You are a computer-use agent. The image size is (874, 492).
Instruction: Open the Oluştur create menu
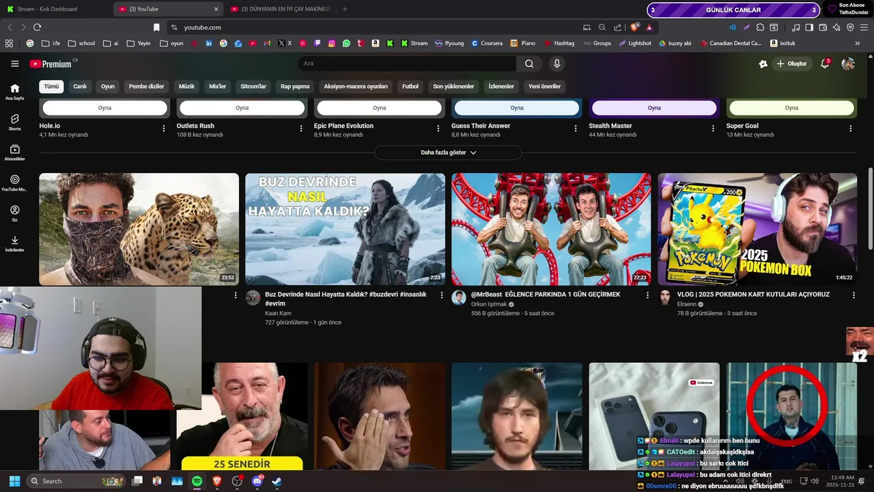[x=791, y=64]
